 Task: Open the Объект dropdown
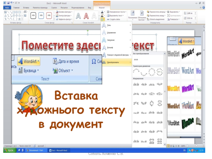pyautogui.click(x=63, y=70)
